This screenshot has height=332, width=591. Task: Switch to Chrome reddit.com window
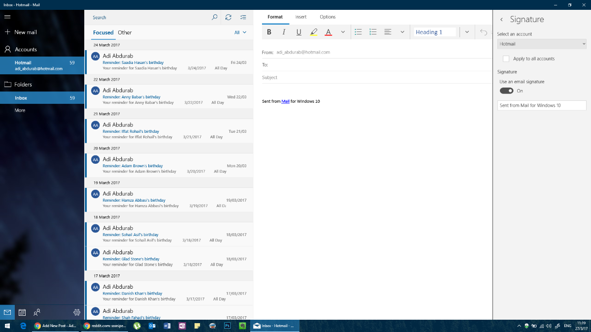[104, 326]
